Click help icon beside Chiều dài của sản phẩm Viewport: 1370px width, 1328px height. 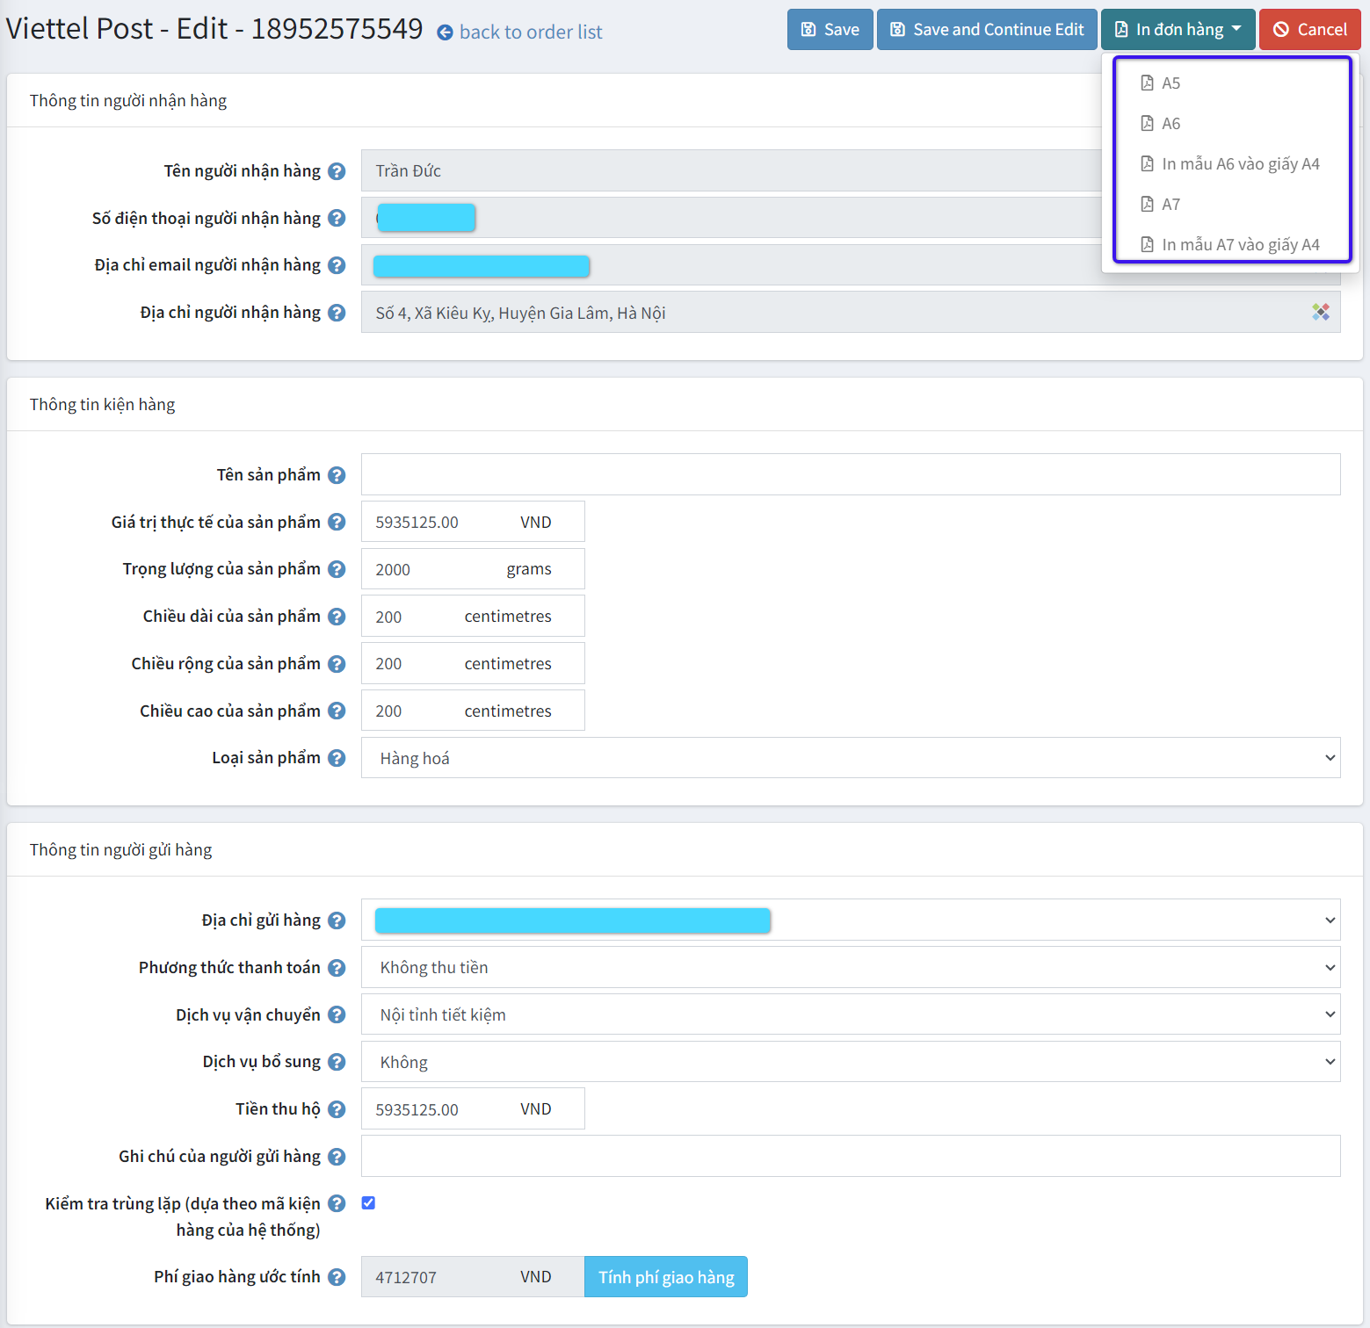pos(337,617)
